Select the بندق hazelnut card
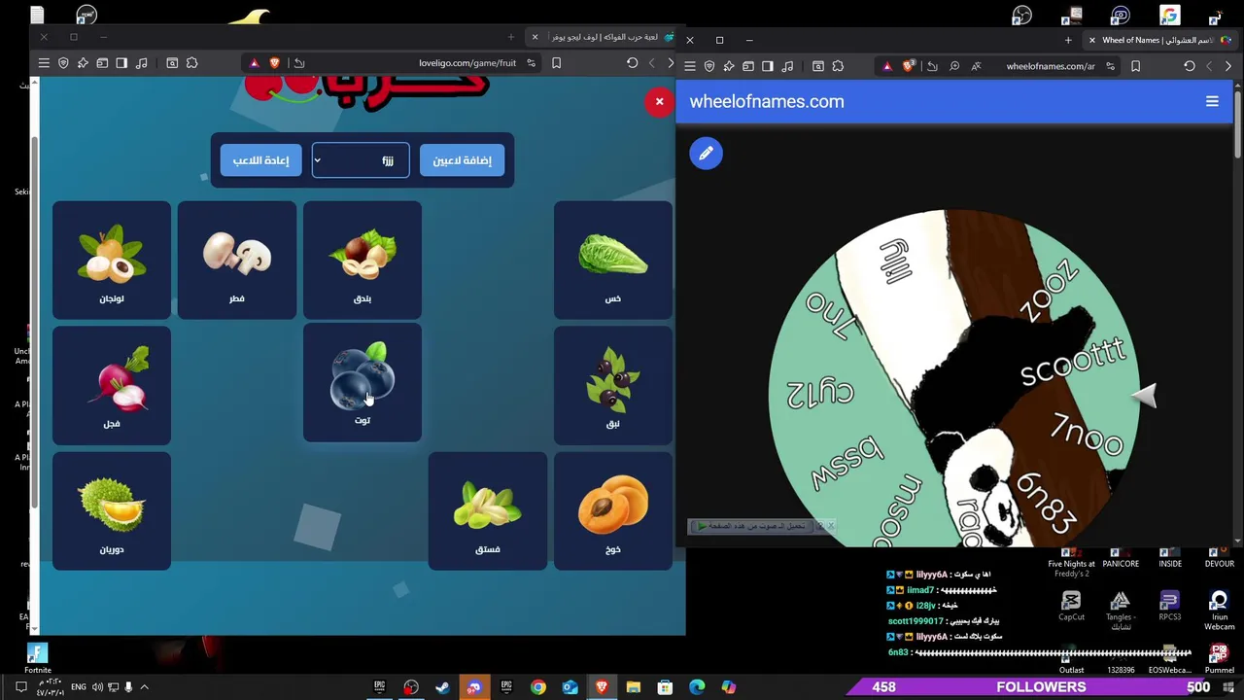The width and height of the screenshot is (1244, 700). (363, 261)
